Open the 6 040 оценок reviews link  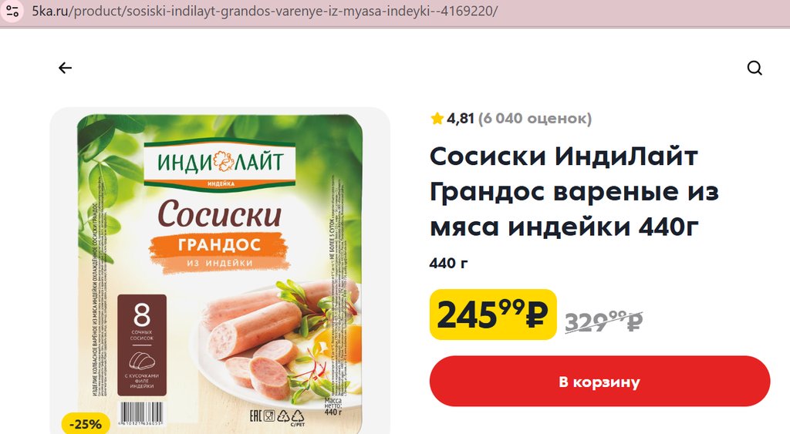coord(535,119)
